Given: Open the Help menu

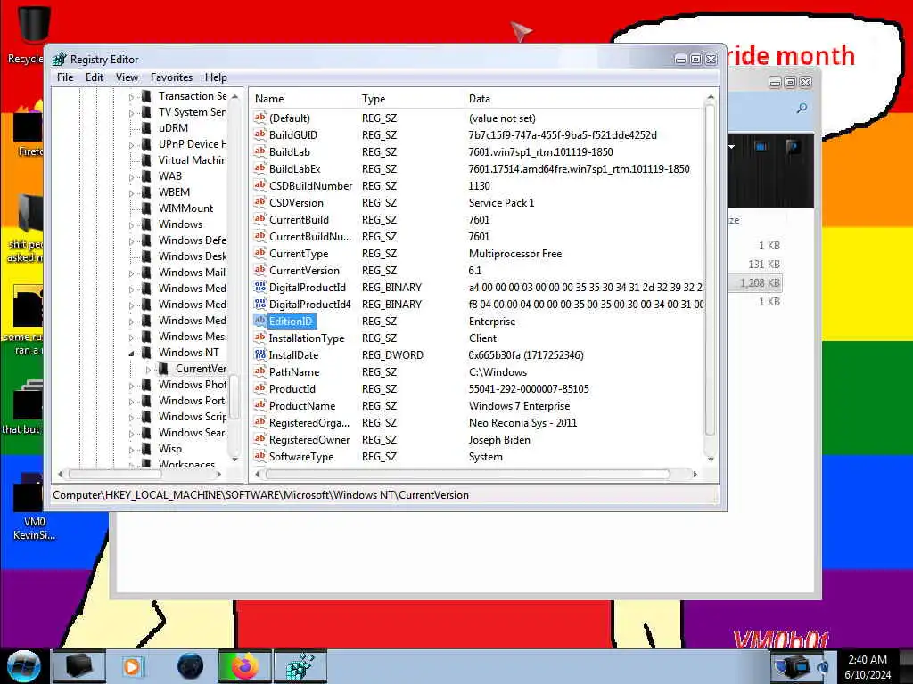Looking at the screenshot, I should tap(216, 77).
